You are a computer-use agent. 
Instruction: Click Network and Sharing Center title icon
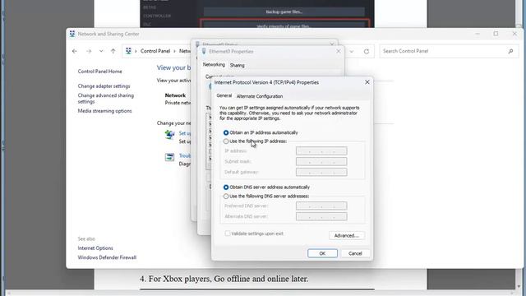click(x=72, y=34)
